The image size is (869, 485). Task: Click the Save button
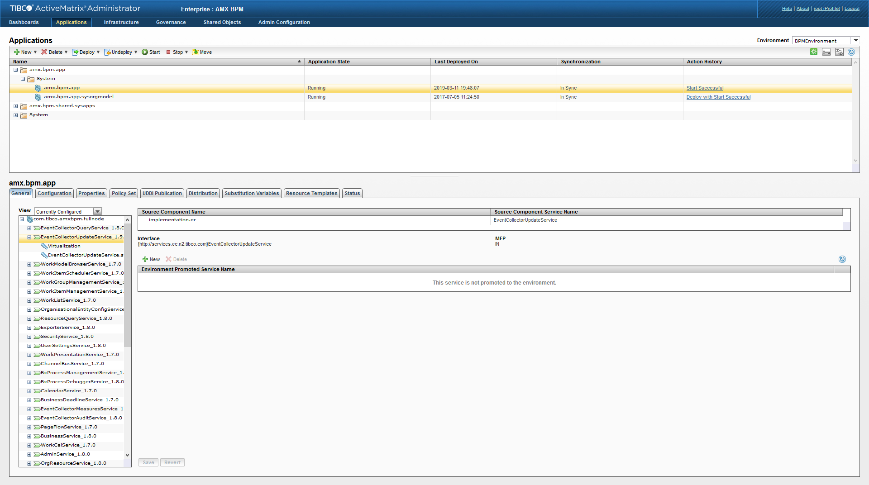click(x=148, y=462)
